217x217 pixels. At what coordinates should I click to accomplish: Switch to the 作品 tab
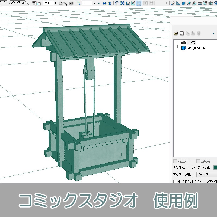point(3,3)
